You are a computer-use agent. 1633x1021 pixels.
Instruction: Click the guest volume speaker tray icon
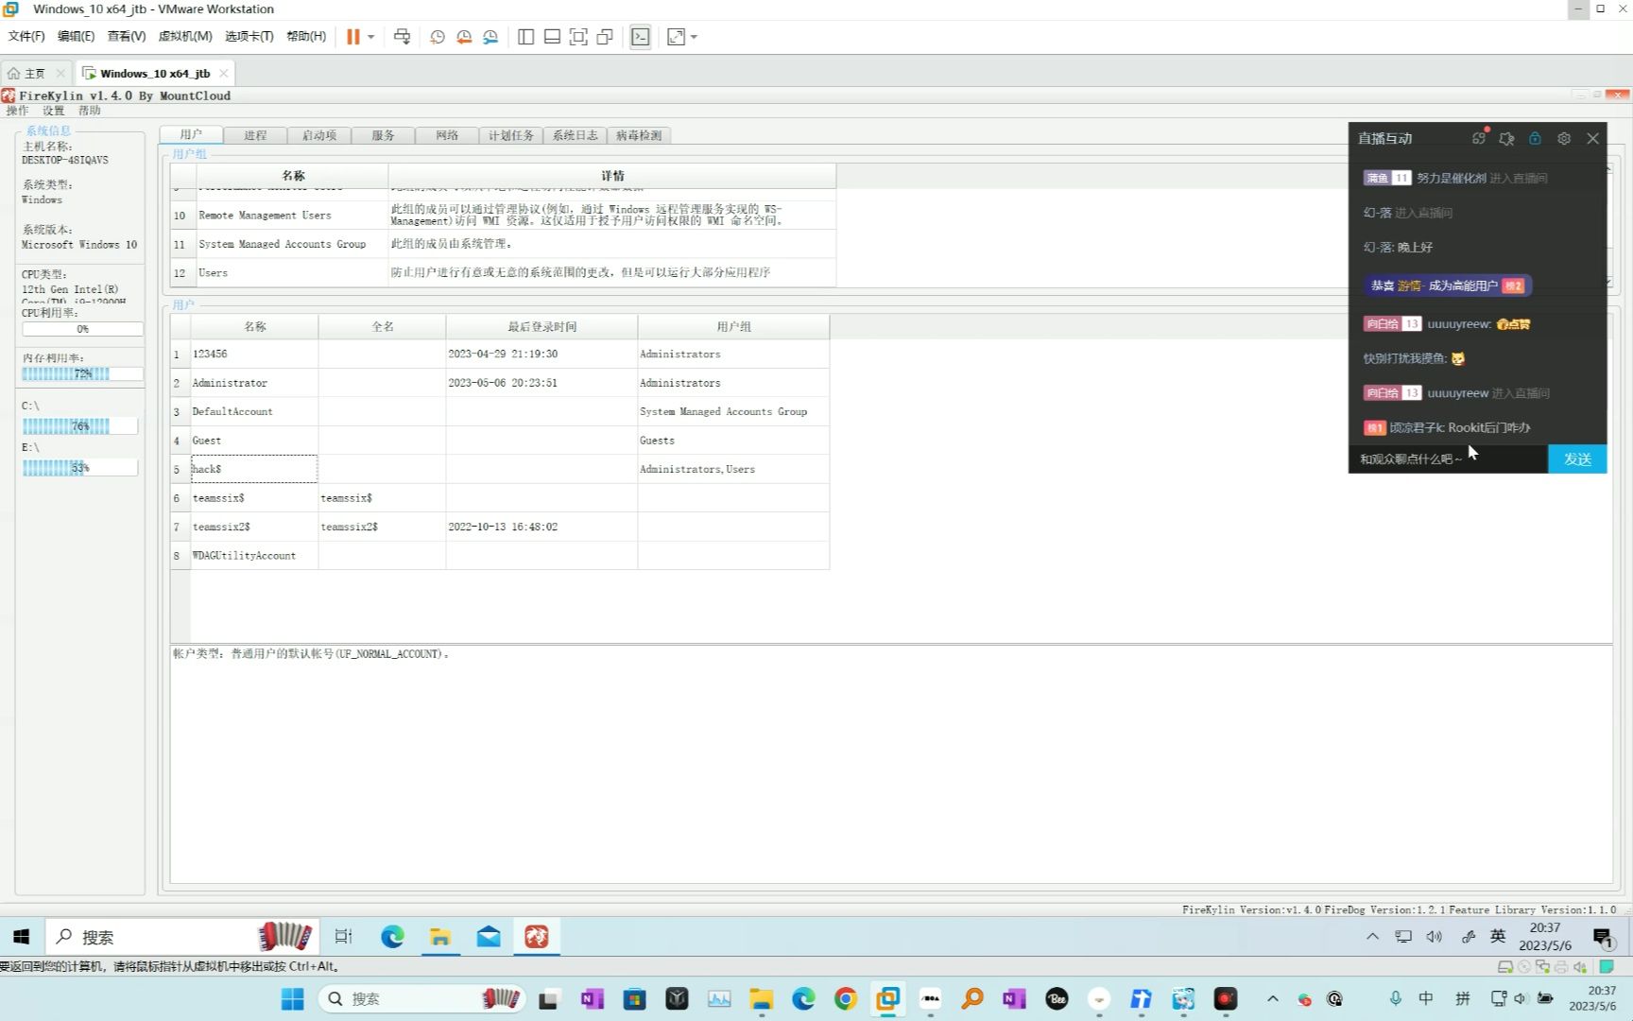[1435, 937]
